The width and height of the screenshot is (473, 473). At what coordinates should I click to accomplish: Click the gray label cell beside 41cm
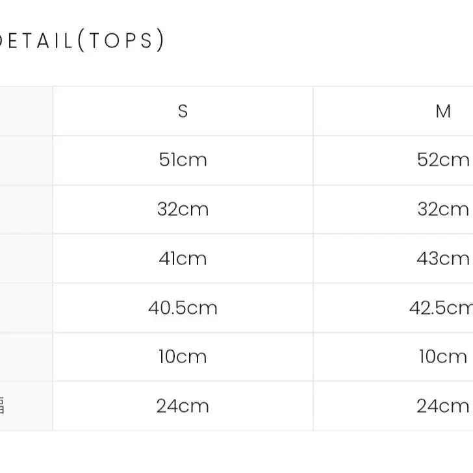tap(25, 259)
